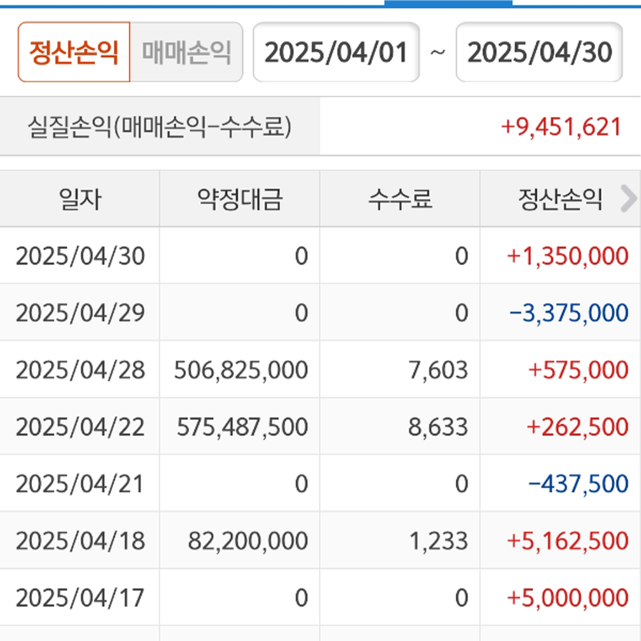
Task: Click the -3,375,000 loss value
Action: (569, 313)
